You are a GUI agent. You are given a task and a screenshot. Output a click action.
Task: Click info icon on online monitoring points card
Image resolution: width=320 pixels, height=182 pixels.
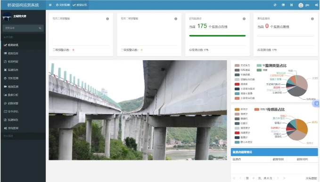point(244,19)
